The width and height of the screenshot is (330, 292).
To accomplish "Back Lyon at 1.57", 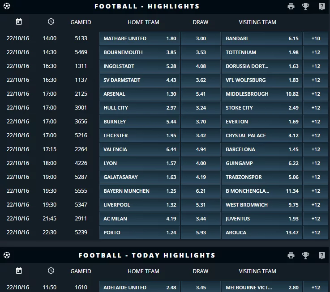I will (140, 163).
